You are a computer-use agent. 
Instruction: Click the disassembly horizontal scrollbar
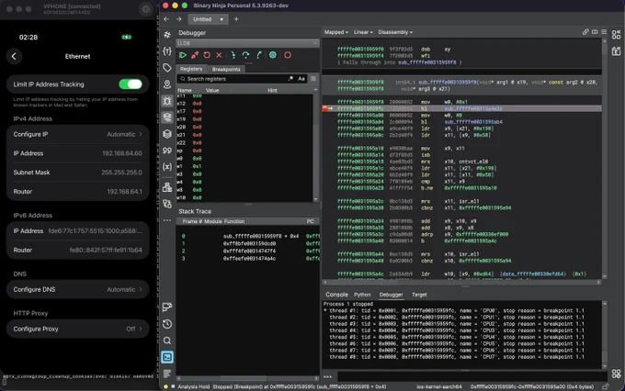click(461, 282)
